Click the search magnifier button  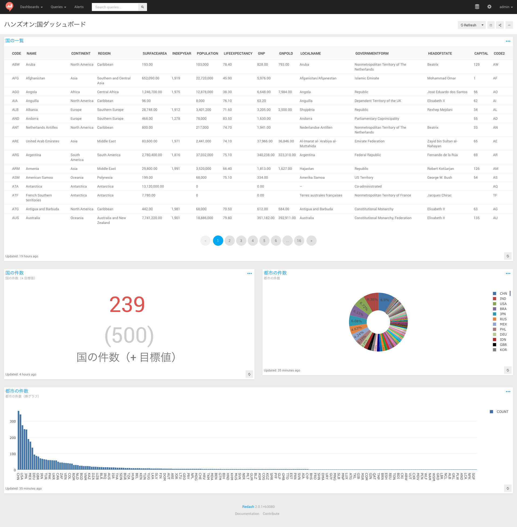pyautogui.click(x=142, y=7)
